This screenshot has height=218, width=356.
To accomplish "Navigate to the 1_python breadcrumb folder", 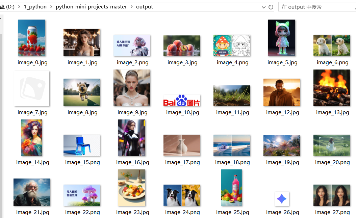I will (35, 7).
